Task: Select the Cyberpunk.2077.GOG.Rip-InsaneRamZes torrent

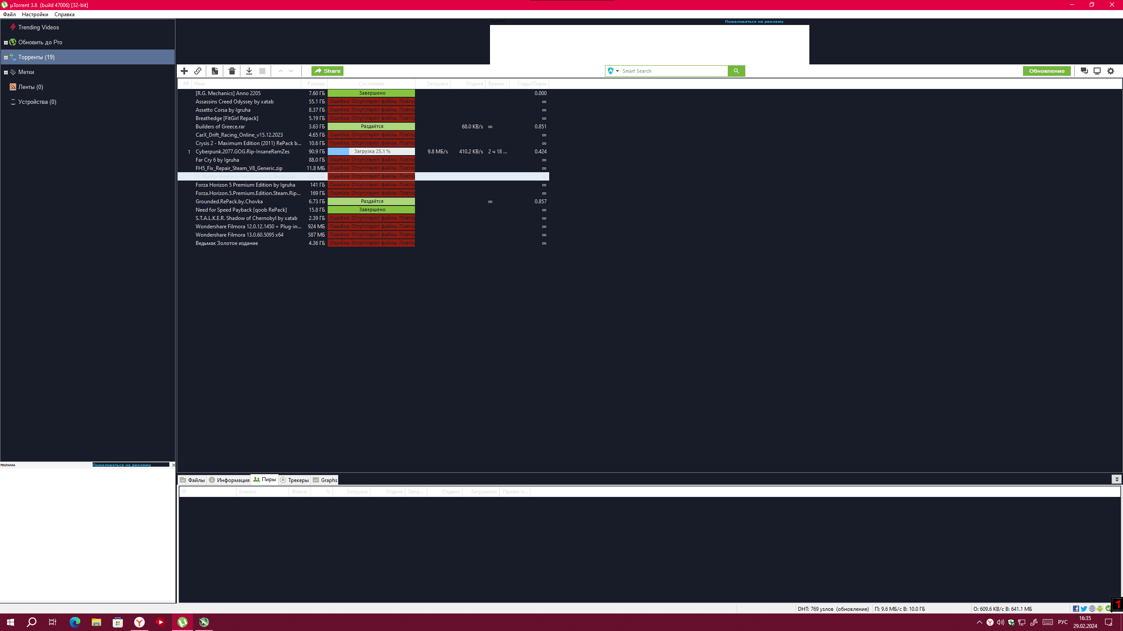Action: pyautogui.click(x=363, y=152)
